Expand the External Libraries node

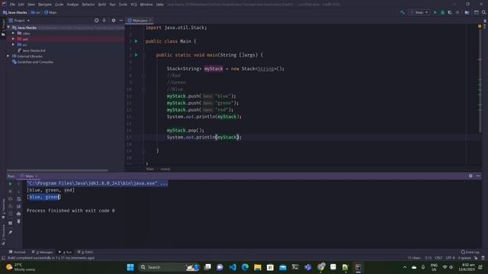[8, 56]
